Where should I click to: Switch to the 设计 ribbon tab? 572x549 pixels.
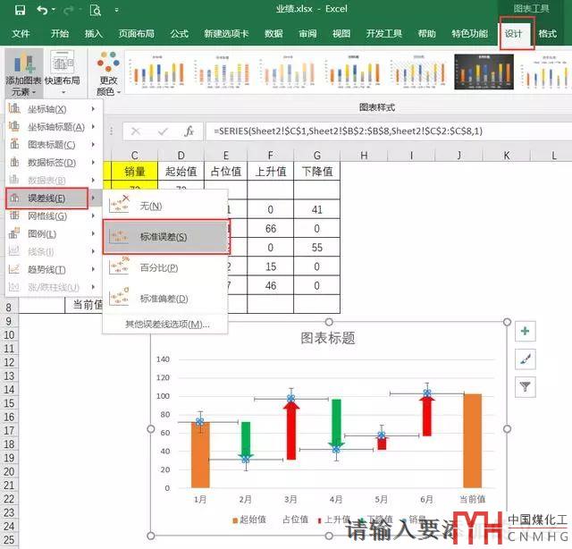click(513, 34)
